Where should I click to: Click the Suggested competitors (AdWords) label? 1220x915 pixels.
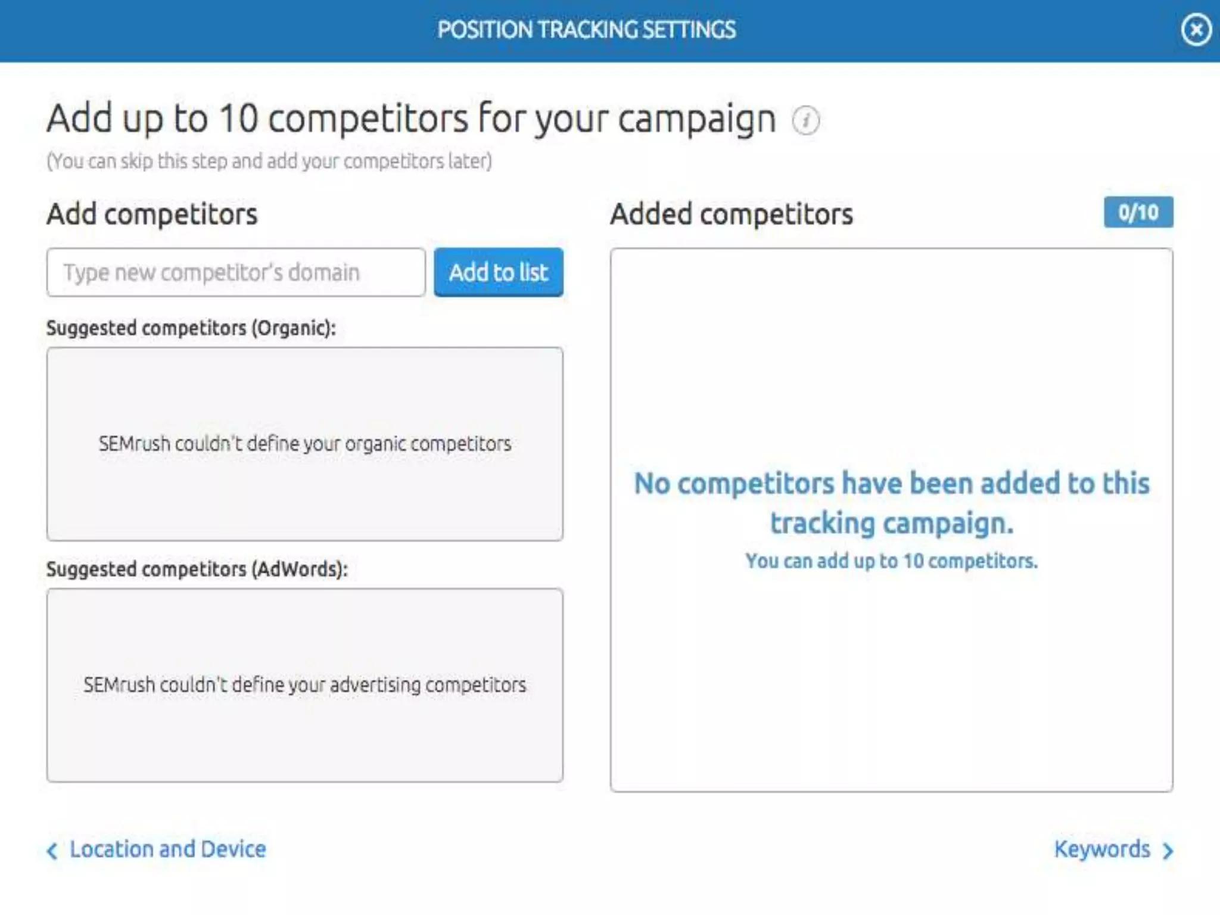pyautogui.click(x=197, y=569)
